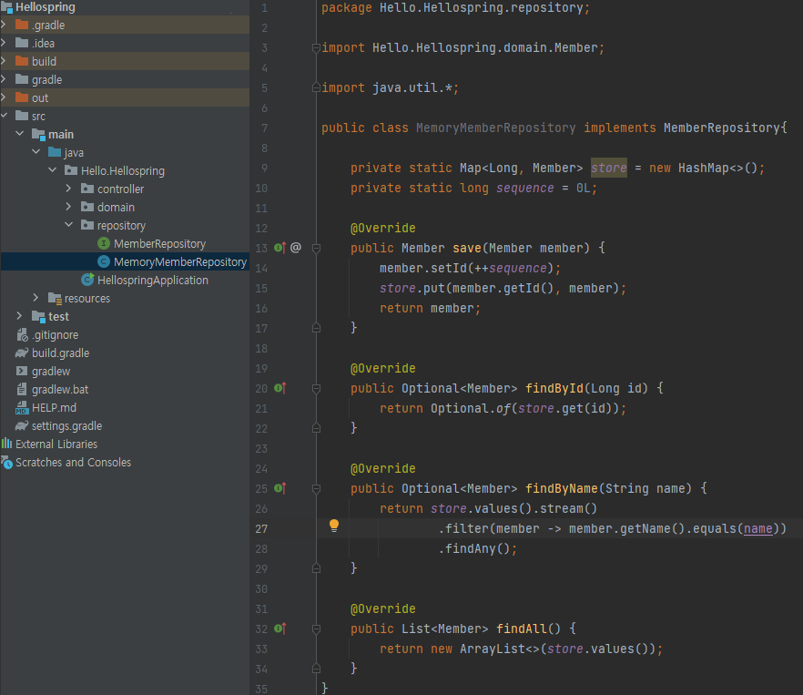Fold the findById method at line 20
Viewport: 803px width, 695px height.
317,389
